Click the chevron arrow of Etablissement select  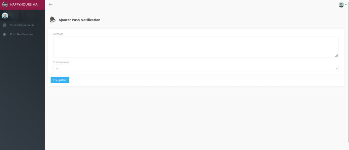(337, 68)
